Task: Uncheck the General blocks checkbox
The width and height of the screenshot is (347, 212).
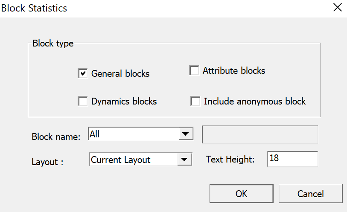Action: [83, 73]
